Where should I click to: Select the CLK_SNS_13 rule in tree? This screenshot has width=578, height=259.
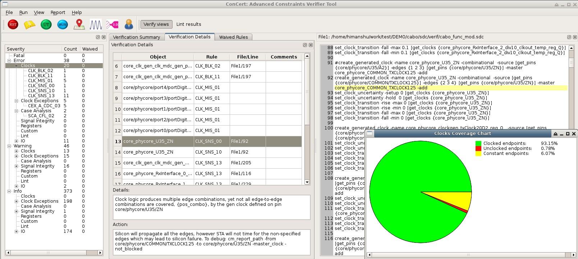(x=41, y=96)
